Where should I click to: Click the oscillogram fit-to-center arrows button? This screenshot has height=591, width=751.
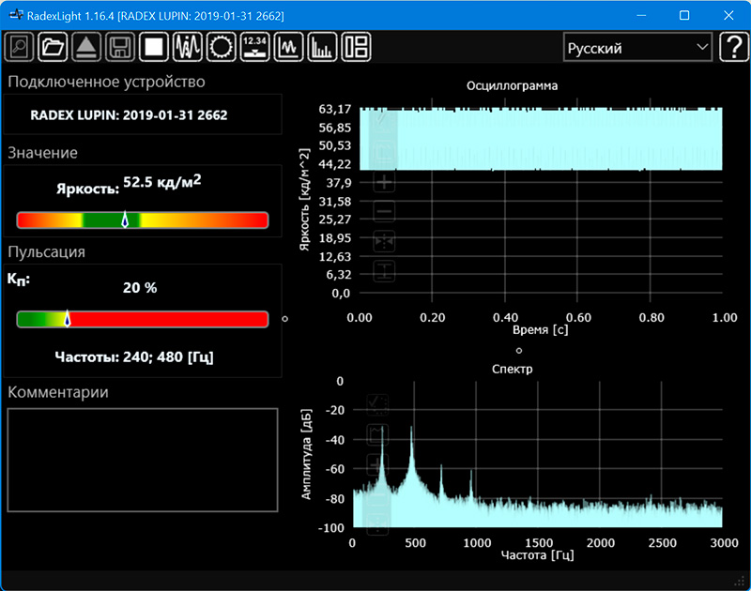(384, 242)
